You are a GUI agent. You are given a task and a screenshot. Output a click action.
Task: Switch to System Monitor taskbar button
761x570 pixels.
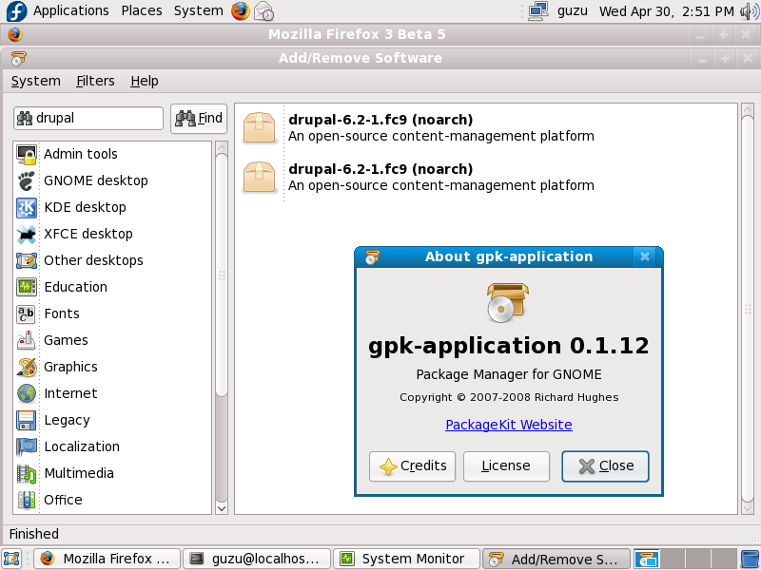point(407,559)
